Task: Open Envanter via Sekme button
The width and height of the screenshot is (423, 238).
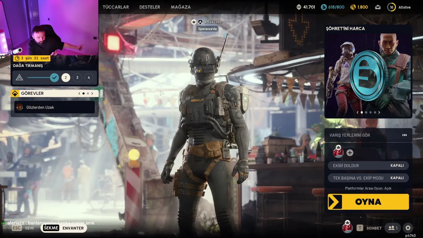Action: tap(64, 228)
